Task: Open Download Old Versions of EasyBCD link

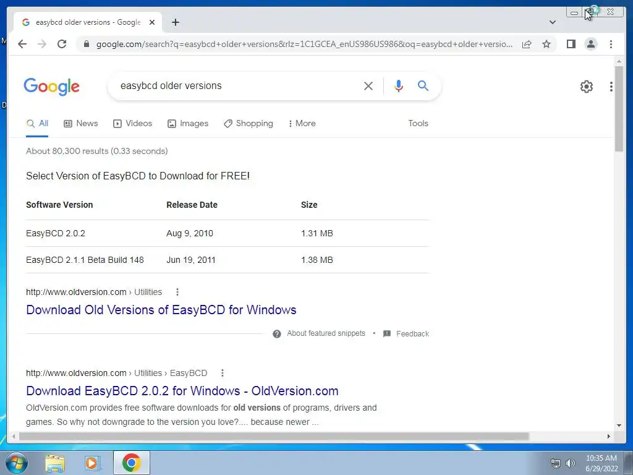Action: click(x=161, y=310)
